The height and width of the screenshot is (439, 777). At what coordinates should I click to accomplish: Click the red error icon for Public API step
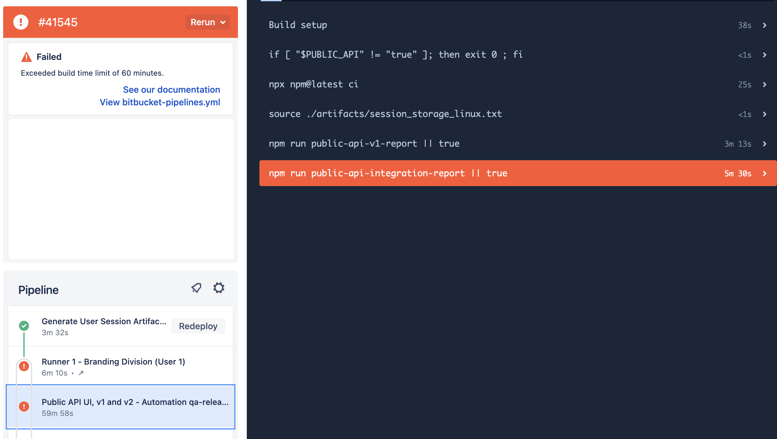point(24,407)
